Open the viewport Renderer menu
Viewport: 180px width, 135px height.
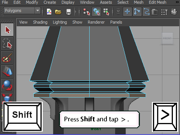click(96, 22)
